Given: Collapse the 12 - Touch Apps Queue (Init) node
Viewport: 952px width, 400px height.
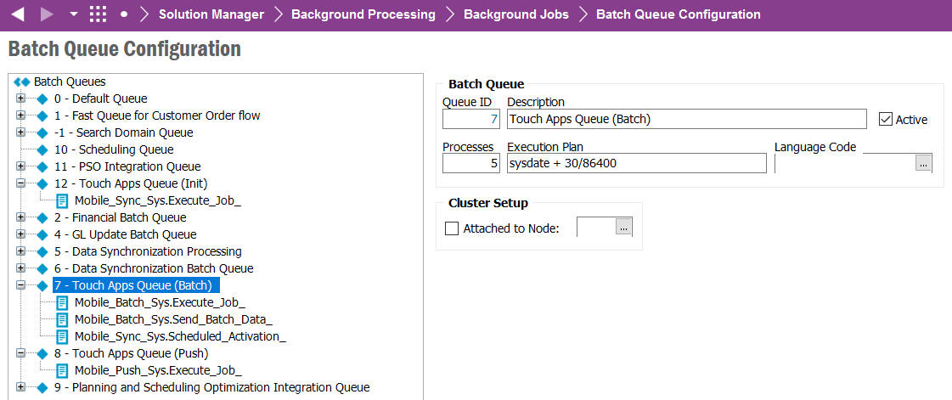Looking at the screenshot, I should pos(20,183).
